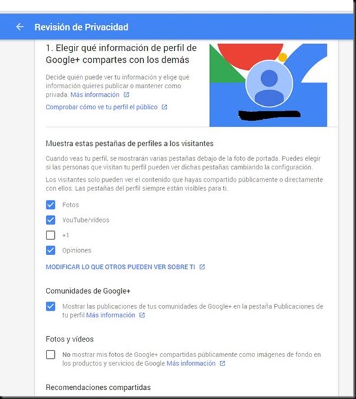This screenshot has width=356, height=399.
Task: Uncheck the Fotos checkbox
Action: pyautogui.click(x=50, y=205)
